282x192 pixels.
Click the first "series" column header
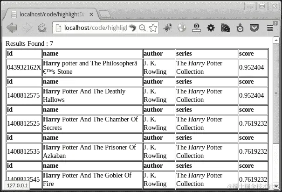(207, 54)
